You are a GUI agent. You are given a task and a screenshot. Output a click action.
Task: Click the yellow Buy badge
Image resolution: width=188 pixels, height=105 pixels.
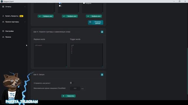pyautogui.click(x=21, y=16)
